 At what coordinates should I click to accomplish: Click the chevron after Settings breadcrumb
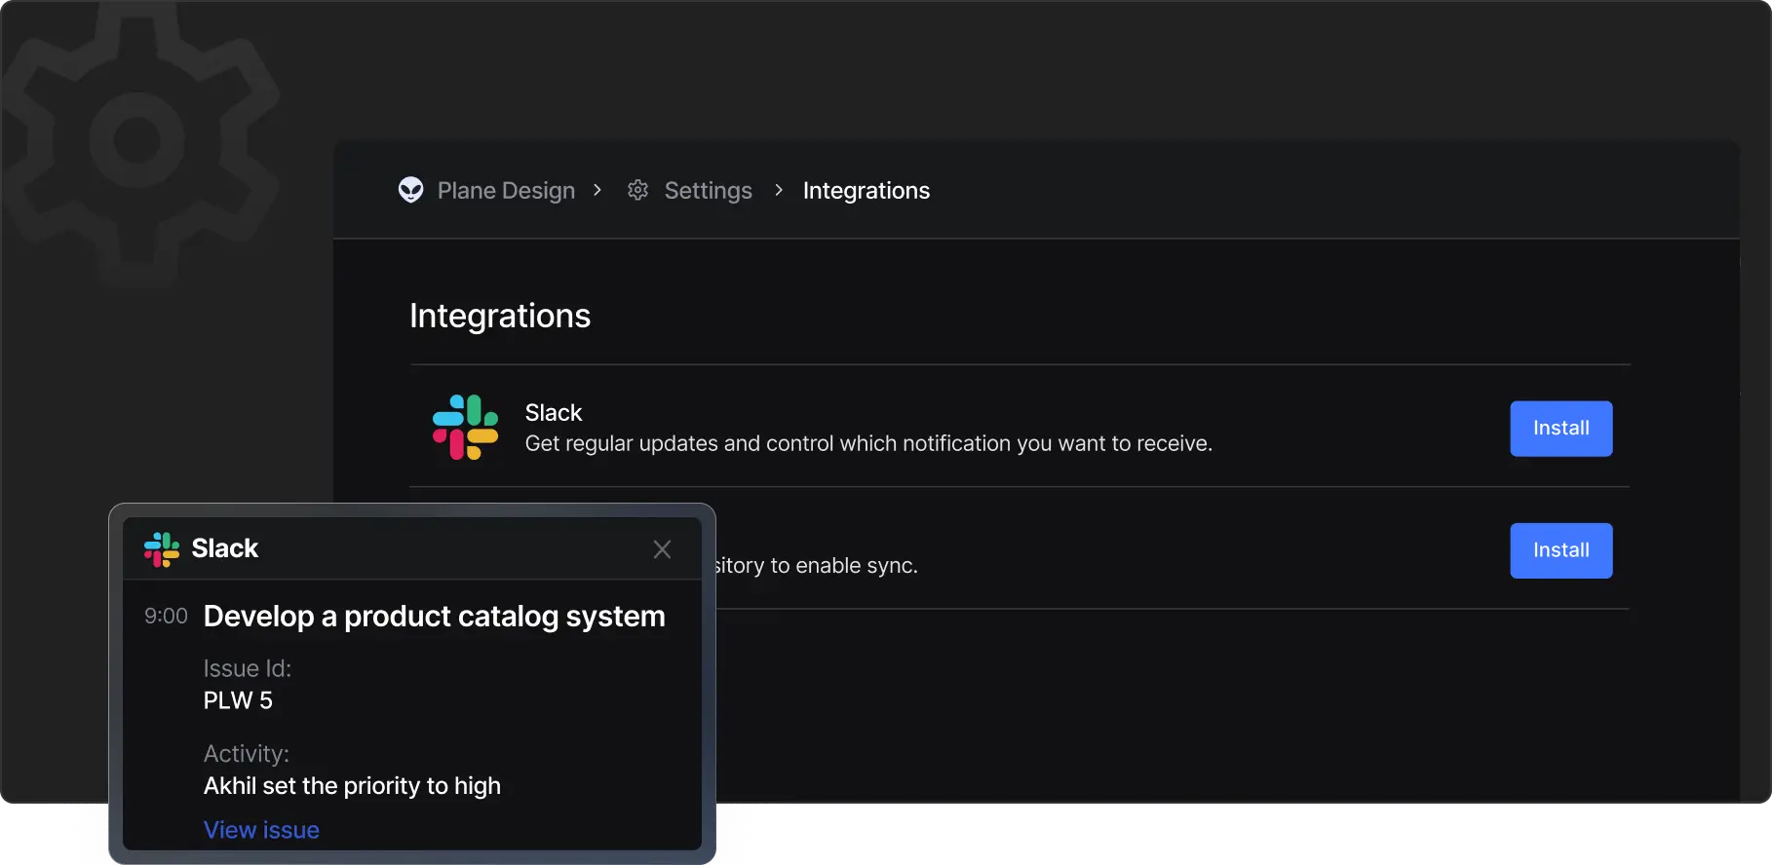point(779,190)
